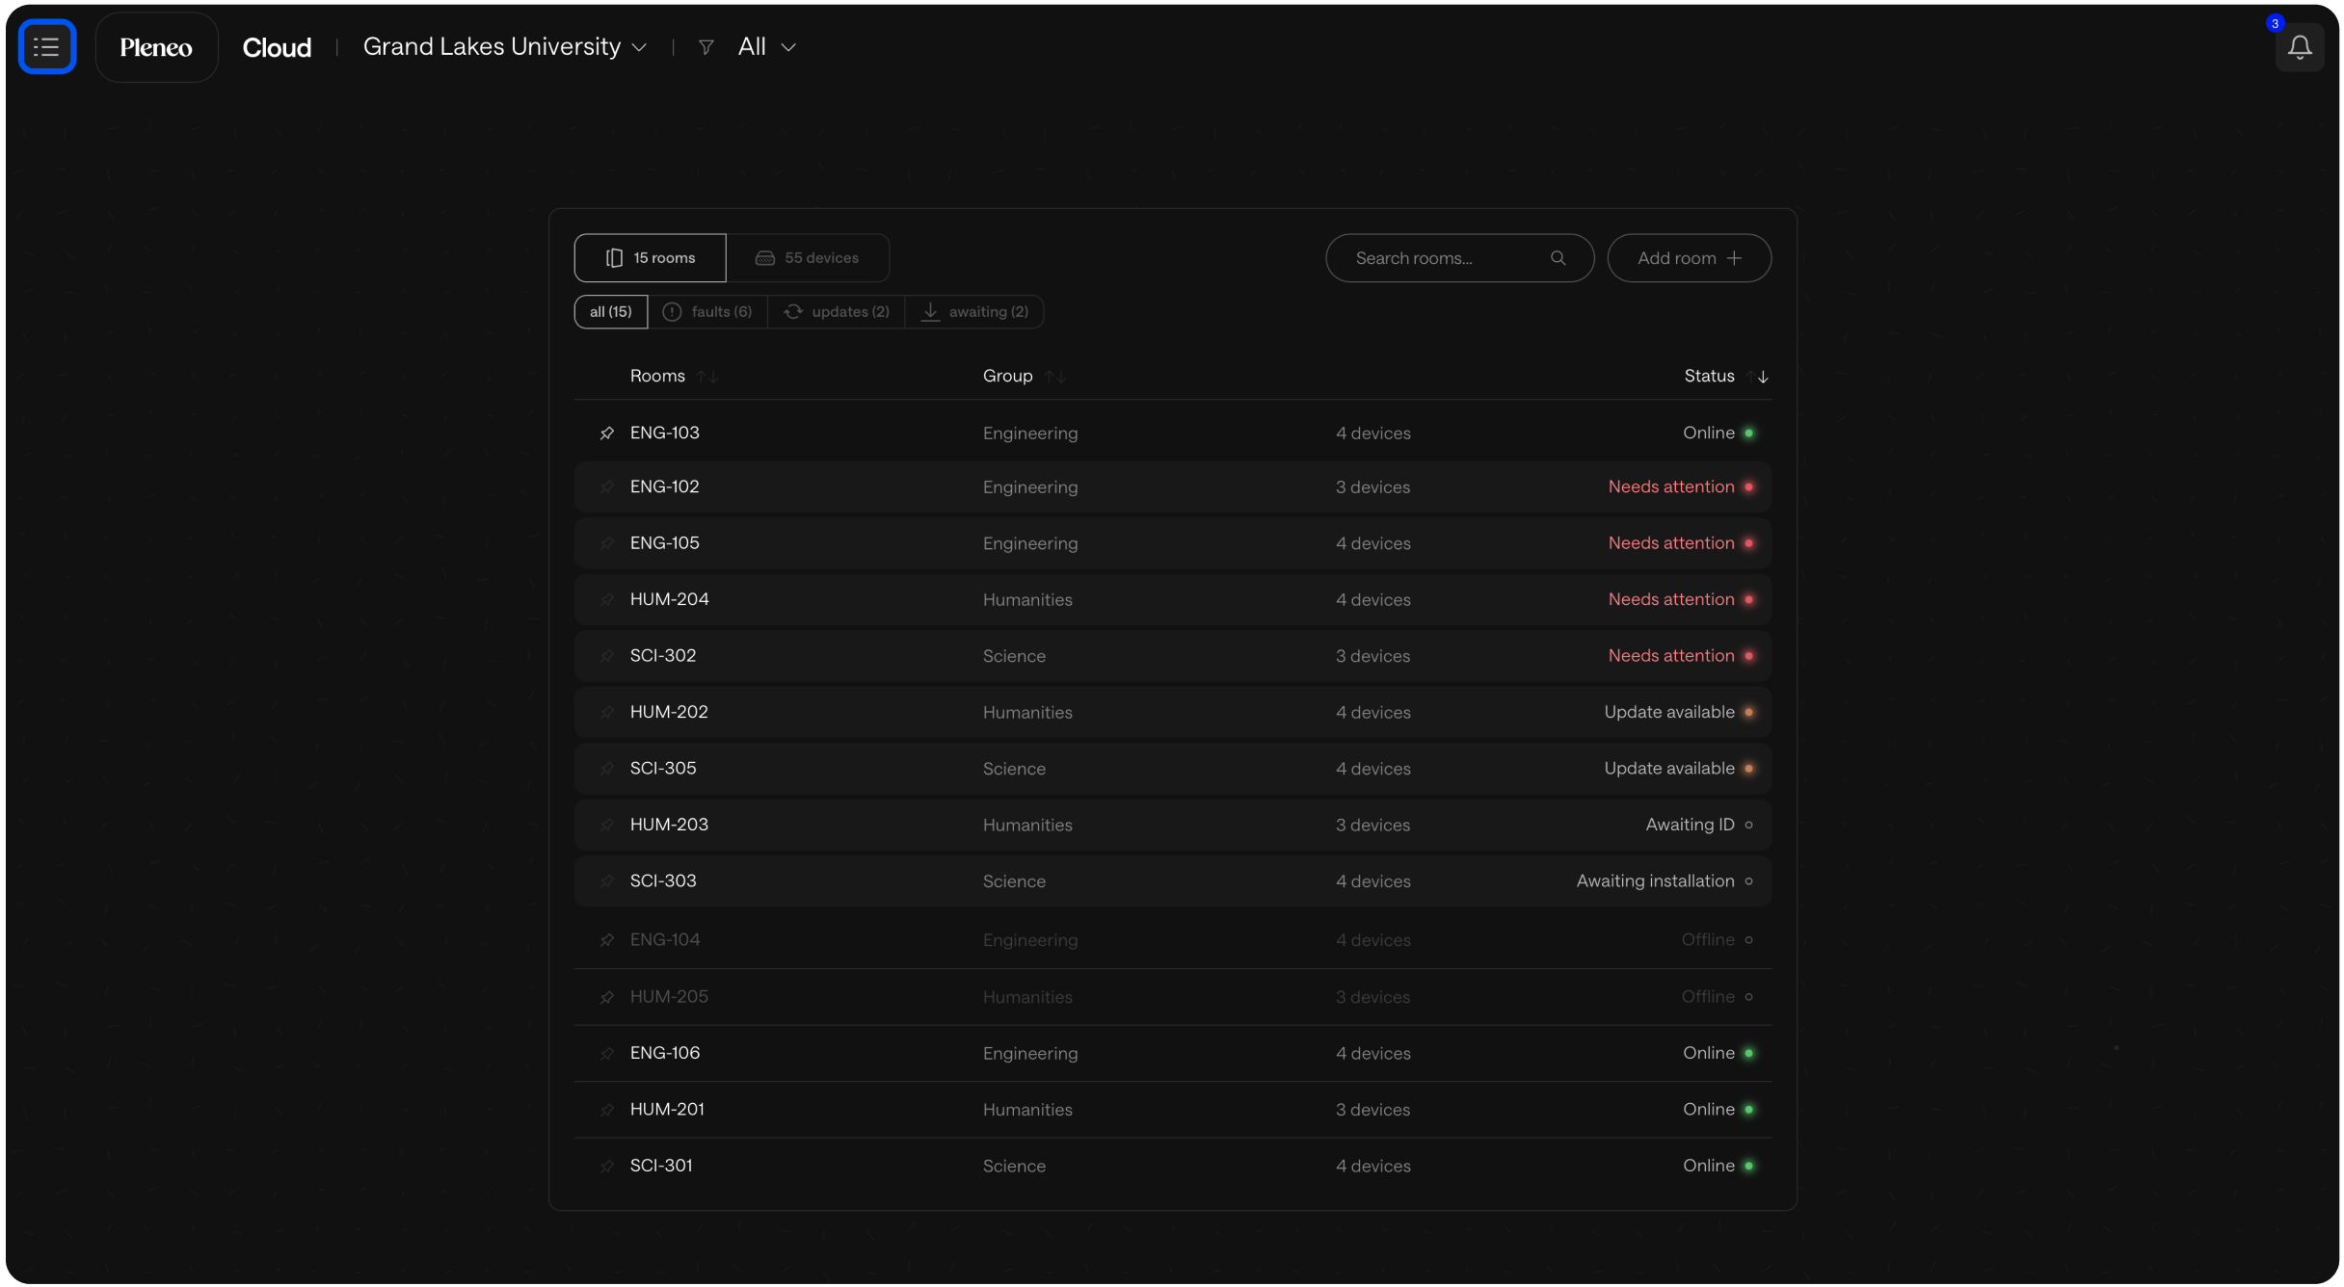The height and width of the screenshot is (1287, 2344).
Task: Sort by Rooms column header arrows
Action: (x=707, y=377)
